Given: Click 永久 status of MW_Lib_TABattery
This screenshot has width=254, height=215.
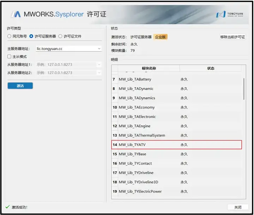Looking at the screenshot, I should [184, 79].
